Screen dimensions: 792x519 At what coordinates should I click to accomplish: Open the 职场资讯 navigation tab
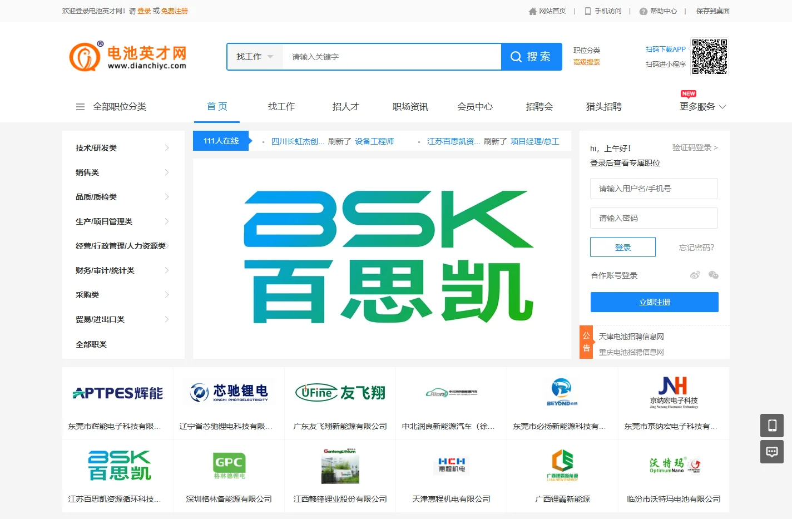410,107
